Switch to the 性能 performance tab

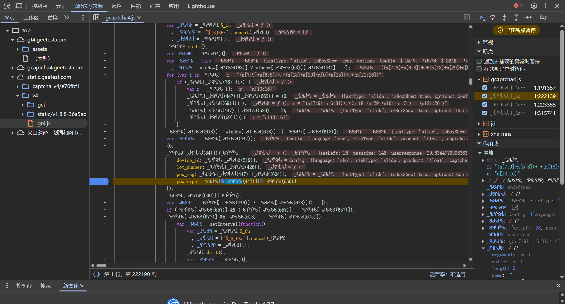coord(136,6)
